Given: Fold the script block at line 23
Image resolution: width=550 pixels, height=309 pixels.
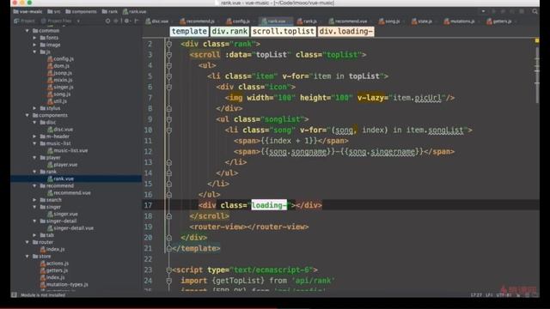Looking at the screenshot, I should (x=168, y=270).
